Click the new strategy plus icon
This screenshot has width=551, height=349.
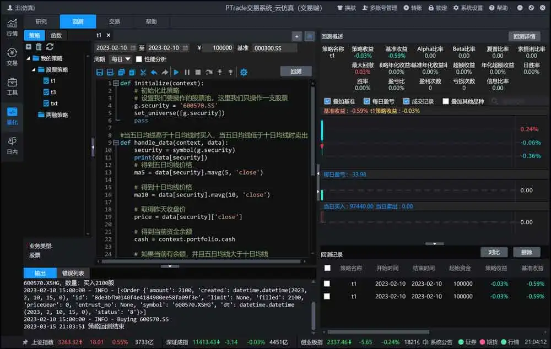(x=29, y=47)
